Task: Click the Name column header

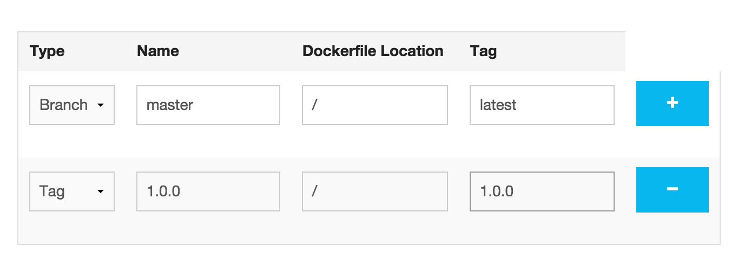Action: 158,51
